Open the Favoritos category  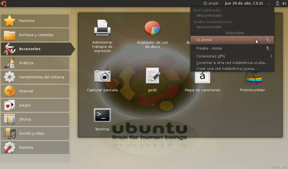pyautogui.click(x=35, y=21)
